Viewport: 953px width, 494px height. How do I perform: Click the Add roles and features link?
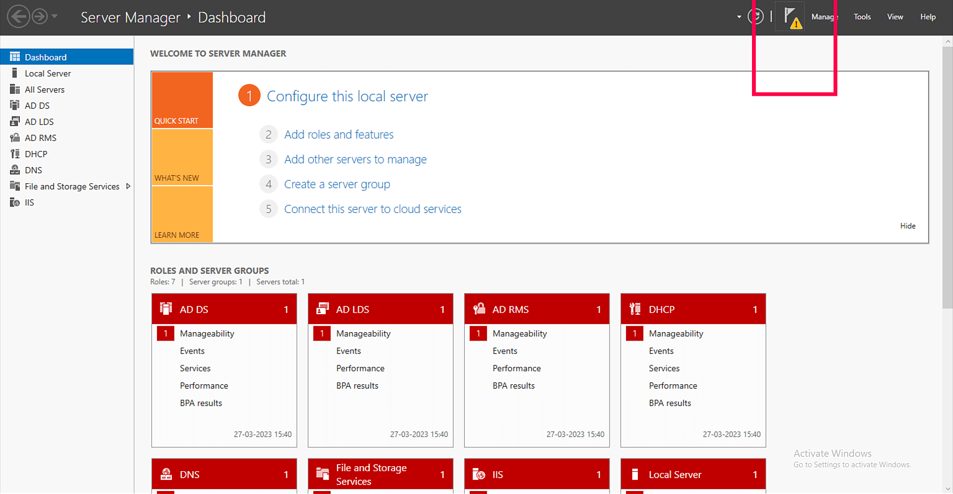339,134
